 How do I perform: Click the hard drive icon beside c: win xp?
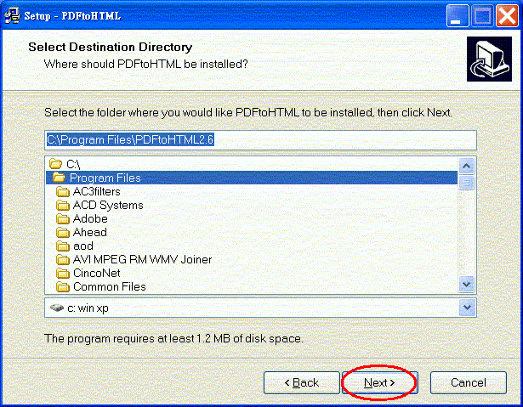point(57,308)
